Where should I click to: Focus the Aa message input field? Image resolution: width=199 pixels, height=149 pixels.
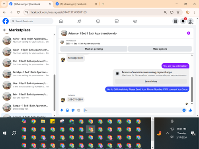tap(133, 110)
